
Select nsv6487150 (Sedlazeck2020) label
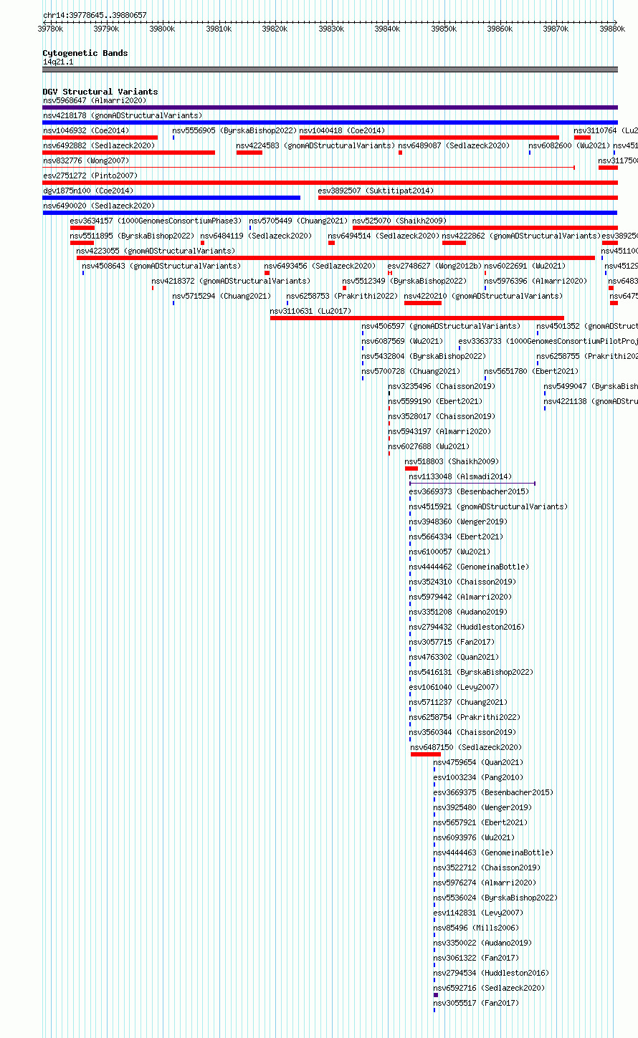[467, 747]
